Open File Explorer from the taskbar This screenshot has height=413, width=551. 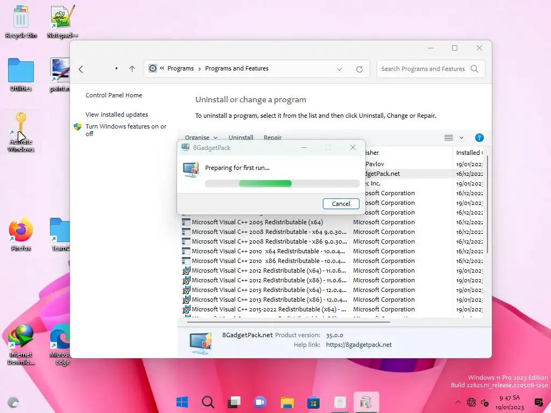coord(287,402)
